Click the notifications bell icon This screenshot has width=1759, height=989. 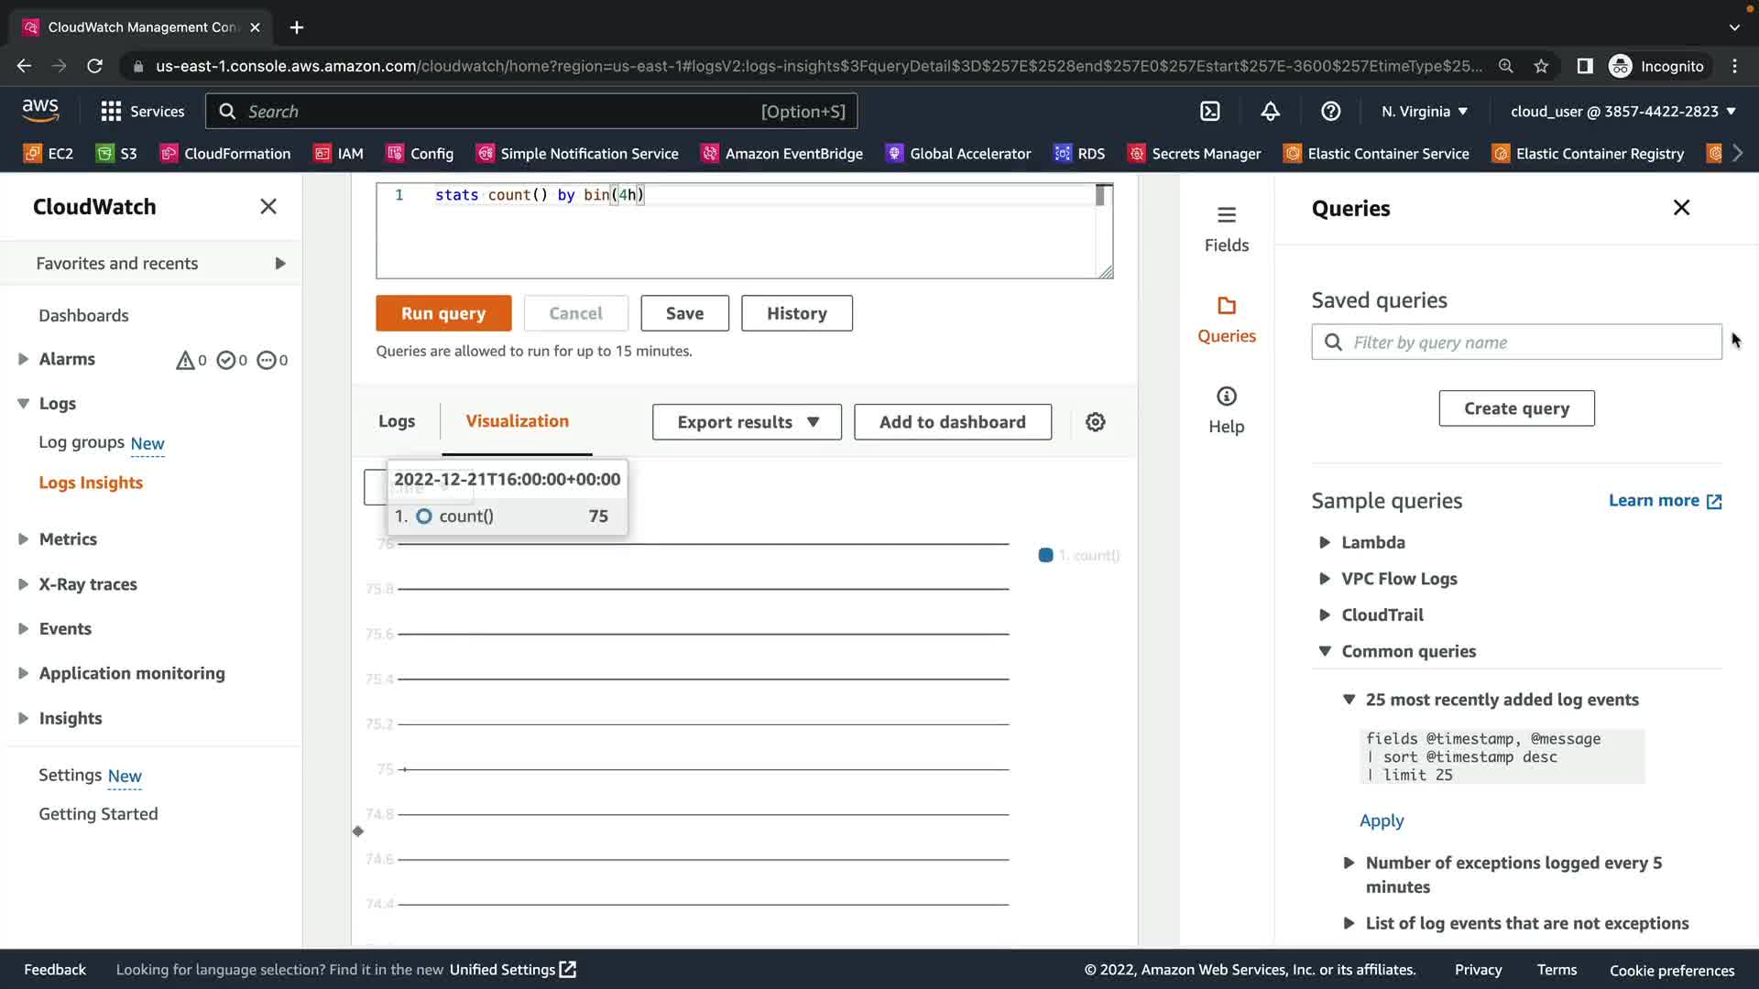pyautogui.click(x=1270, y=112)
